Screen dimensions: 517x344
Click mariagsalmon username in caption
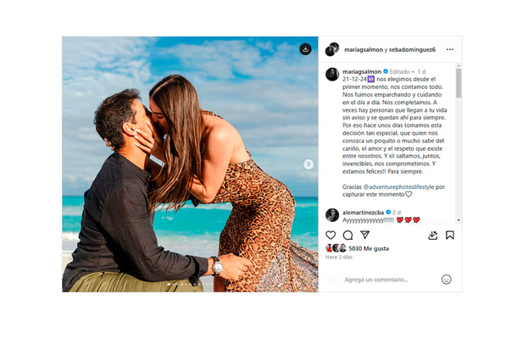pyautogui.click(x=362, y=71)
